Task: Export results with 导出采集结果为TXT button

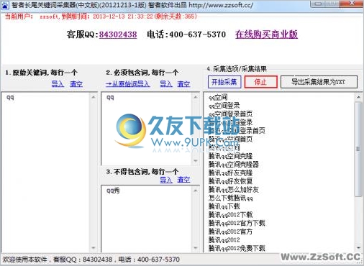Action: click(319, 82)
